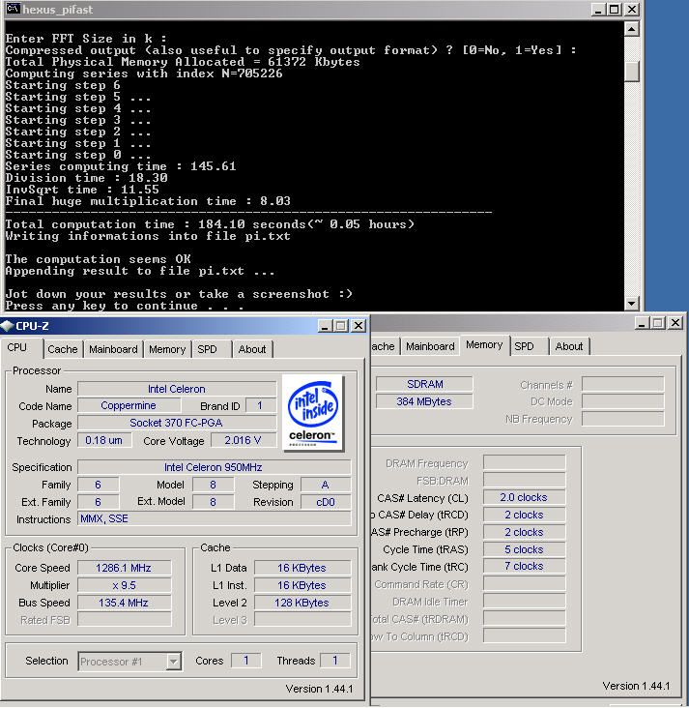Screen dimensions: 689x708
Task: Open the Cache tab in left CPU-Z window
Action: click(x=63, y=349)
